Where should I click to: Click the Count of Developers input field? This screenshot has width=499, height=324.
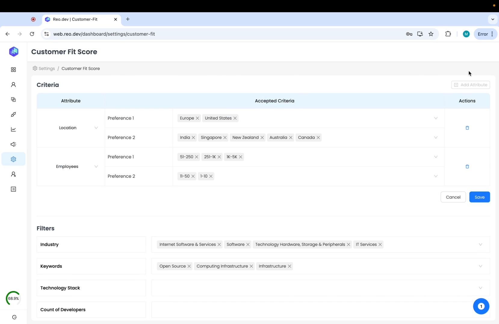(310, 310)
